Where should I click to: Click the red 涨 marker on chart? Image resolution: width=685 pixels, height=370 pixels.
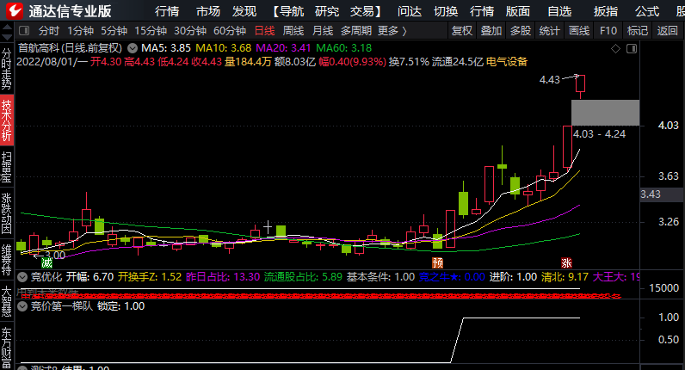566,262
